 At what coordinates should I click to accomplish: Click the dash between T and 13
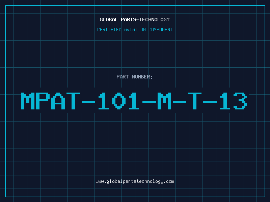pos(210,102)
